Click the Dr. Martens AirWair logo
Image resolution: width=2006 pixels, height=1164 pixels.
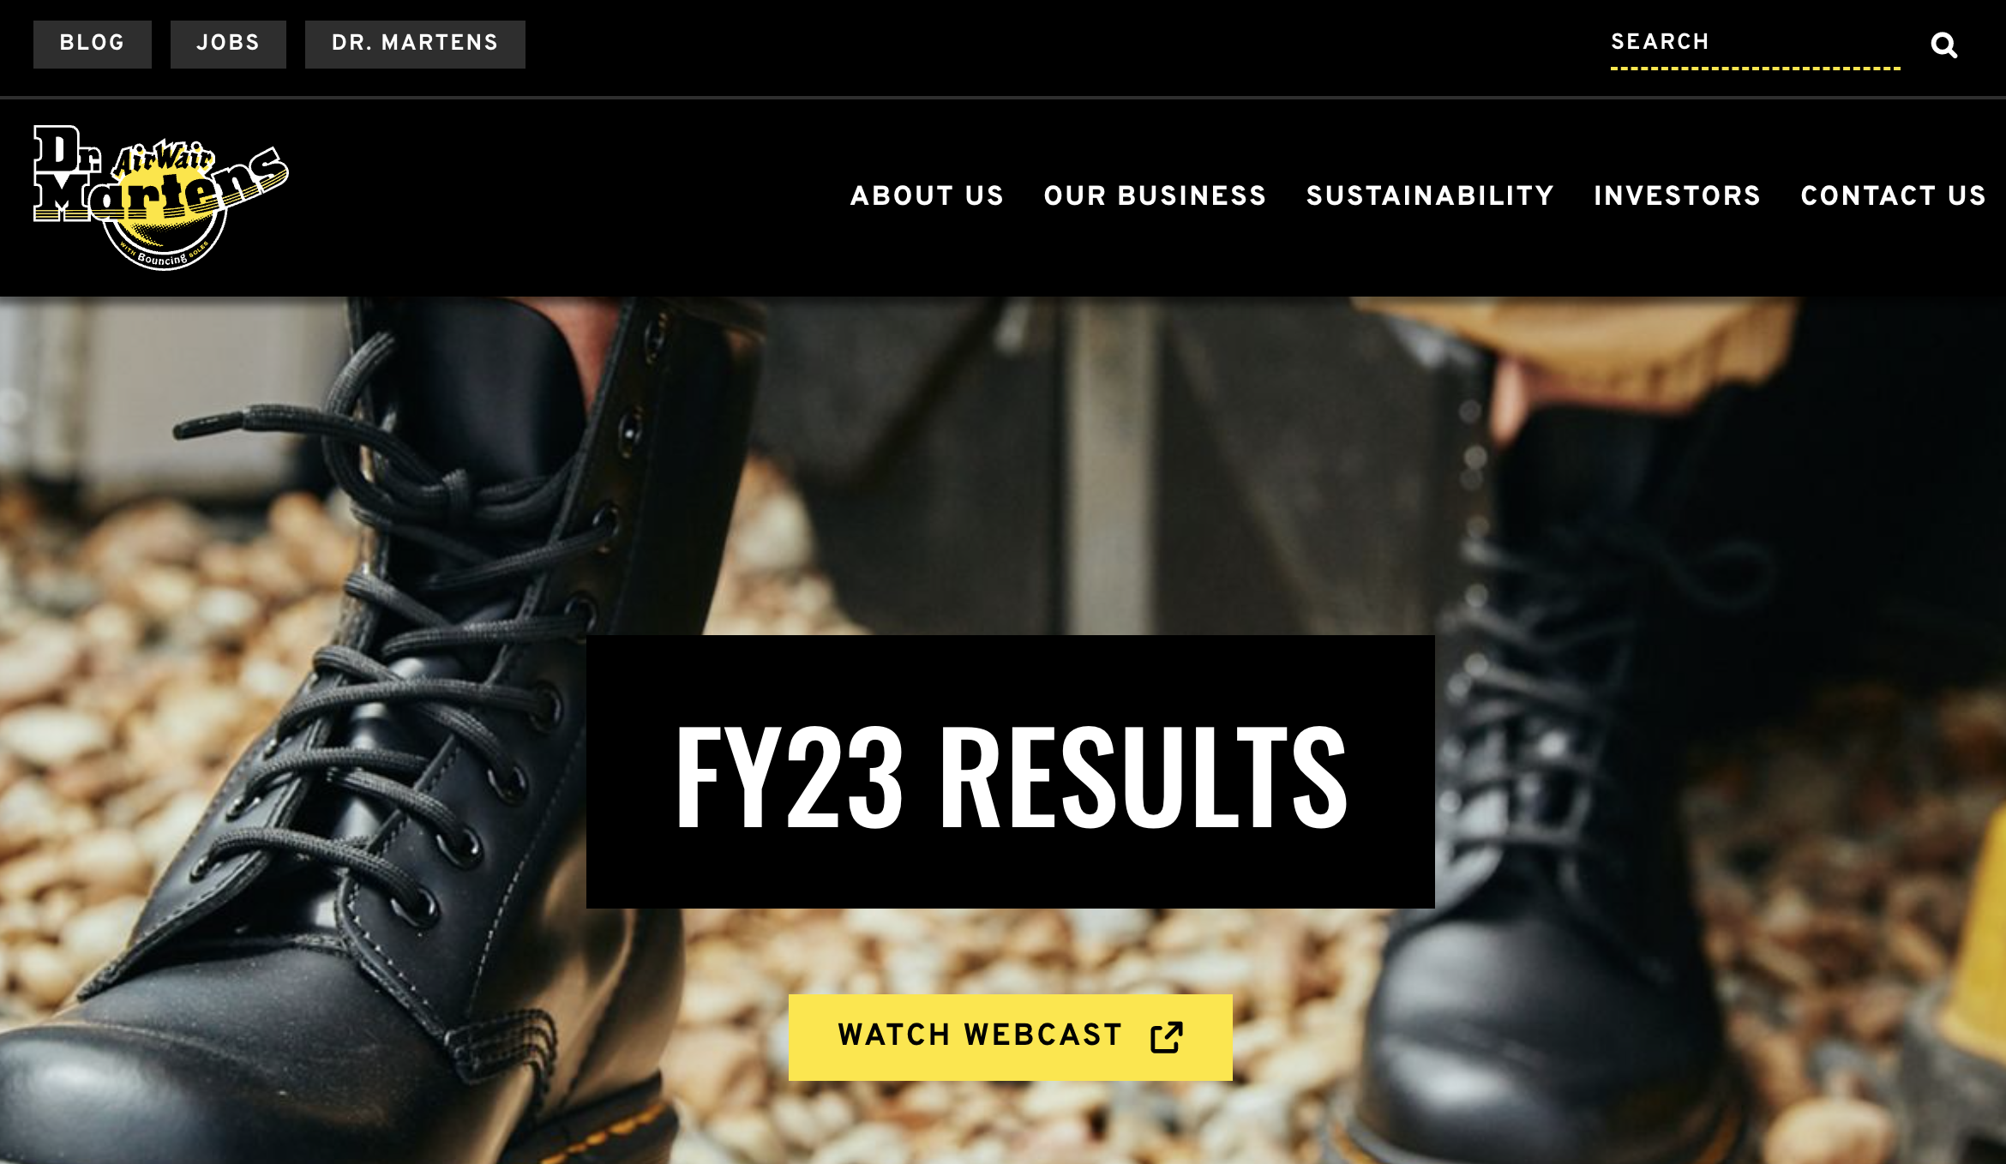point(161,197)
